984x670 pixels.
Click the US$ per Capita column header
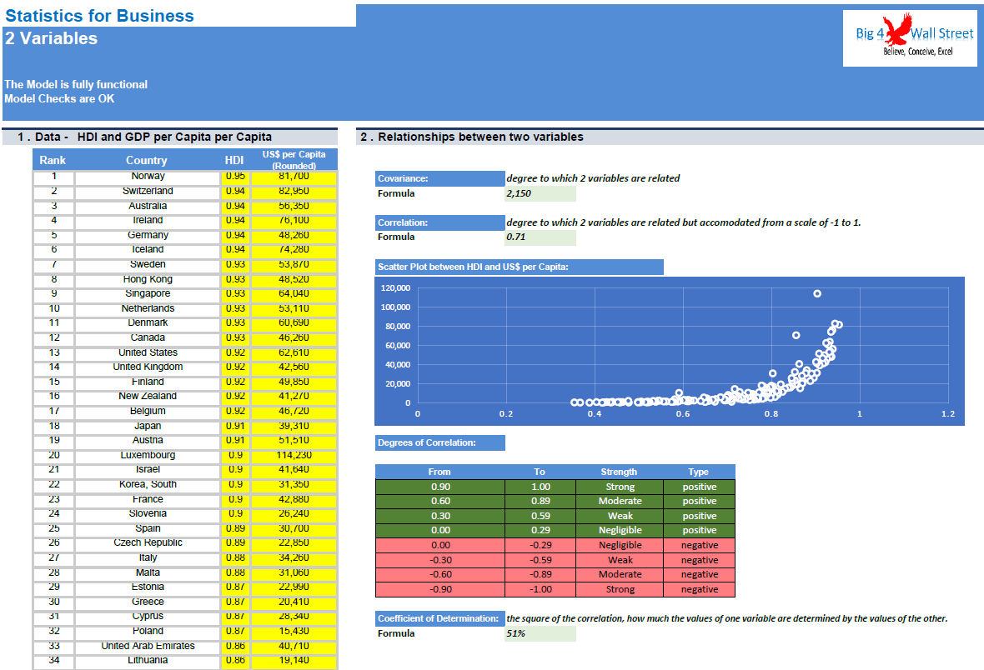(294, 160)
